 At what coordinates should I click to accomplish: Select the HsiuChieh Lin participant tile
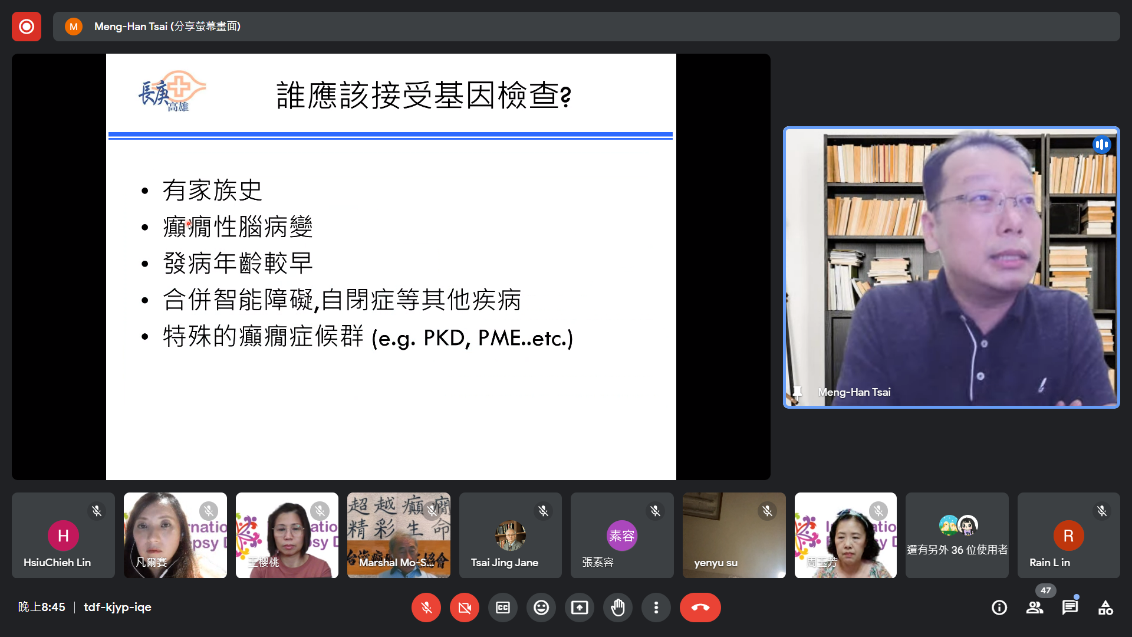pyautogui.click(x=63, y=535)
